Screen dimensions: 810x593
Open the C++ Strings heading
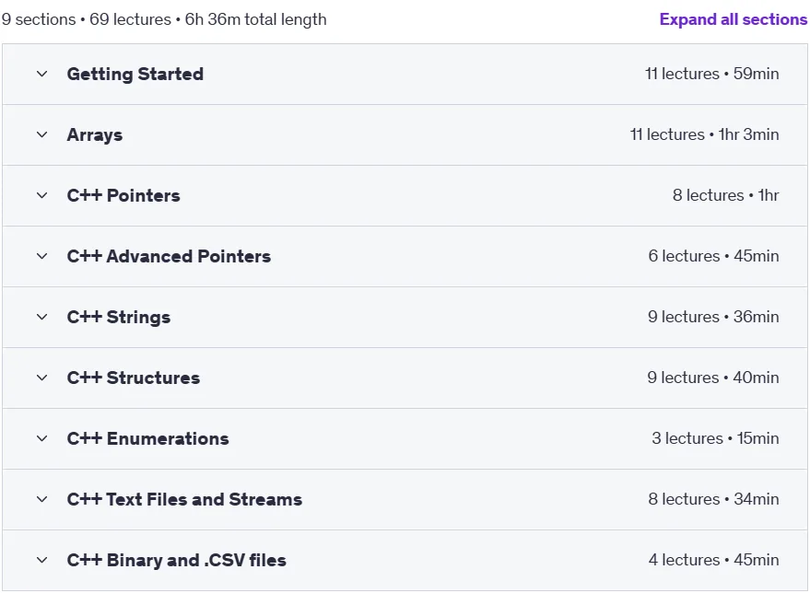119,318
